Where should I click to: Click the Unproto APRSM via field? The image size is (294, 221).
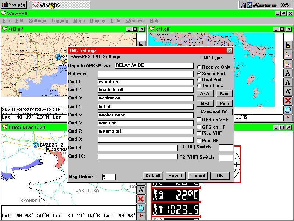pos(154,66)
